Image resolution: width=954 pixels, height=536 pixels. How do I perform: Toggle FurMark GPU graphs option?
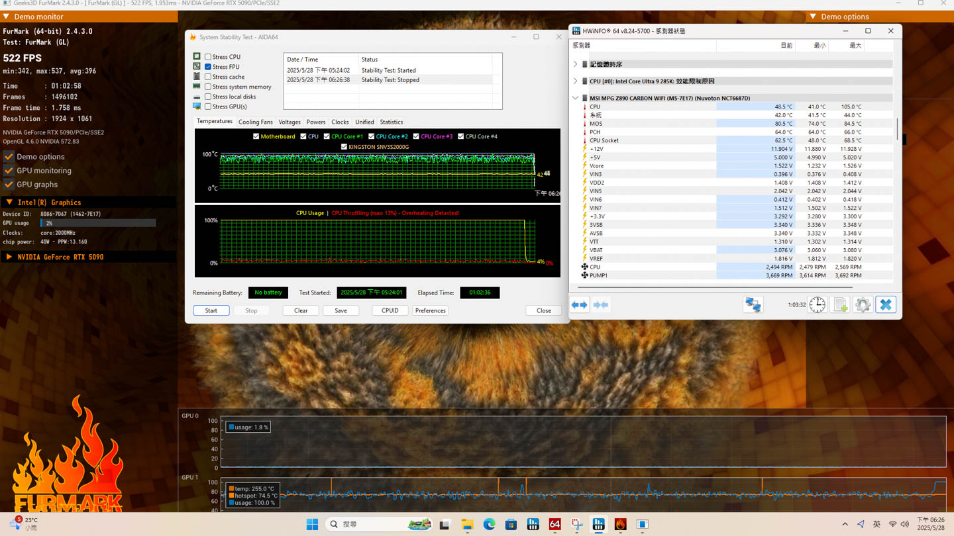pos(9,185)
